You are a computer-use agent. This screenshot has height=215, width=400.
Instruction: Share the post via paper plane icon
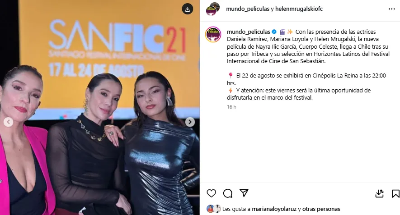pyautogui.click(x=244, y=193)
